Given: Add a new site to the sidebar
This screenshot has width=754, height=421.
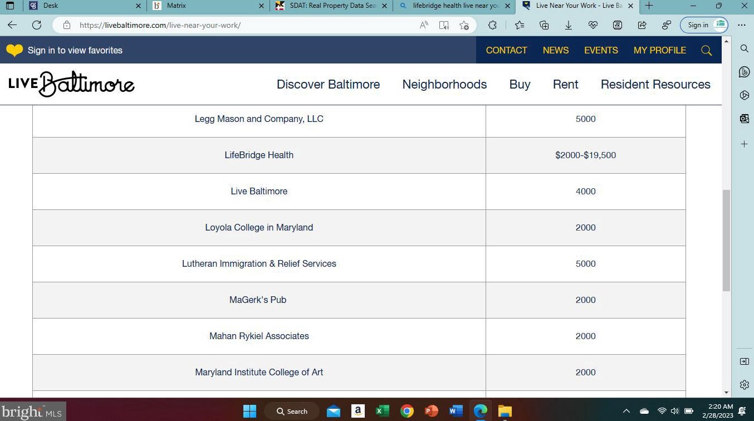Looking at the screenshot, I should coord(745,144).
